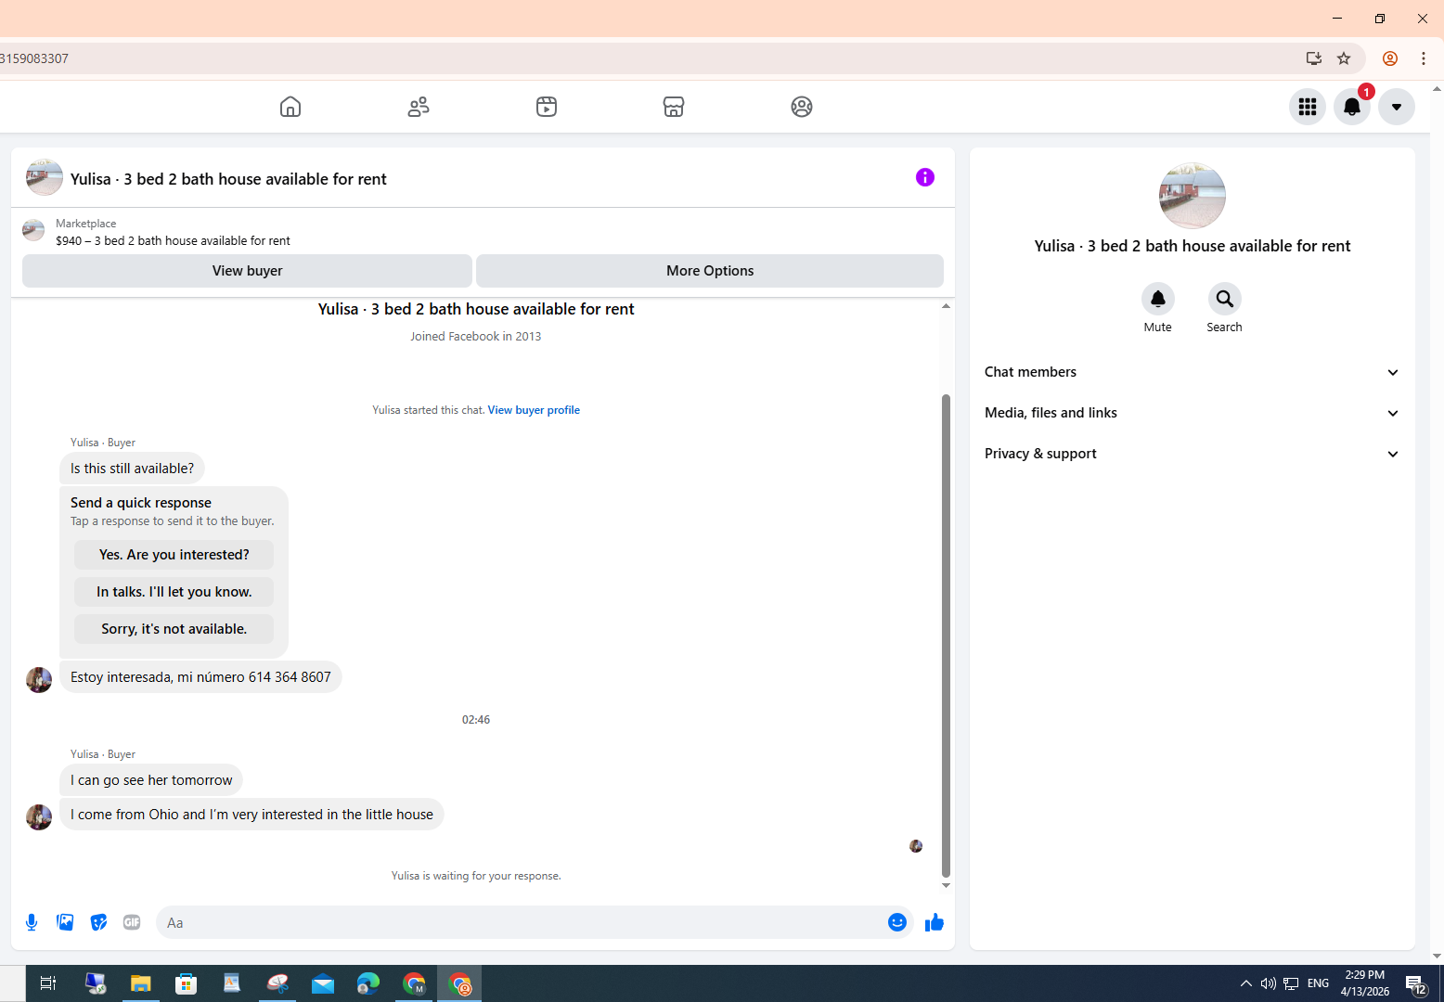
Task: Open the Friends icon in top navigation
Action: click(419, 107)
